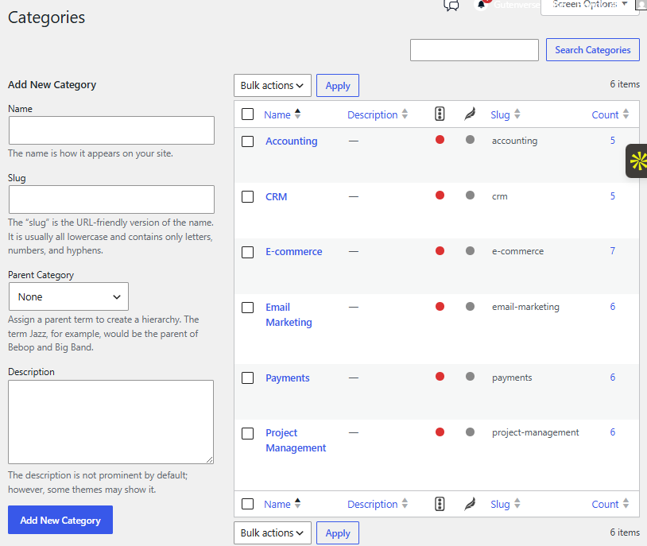This screenshot has height=546, width=647.
Task: Sort by Slug in footer row
Action: [x=506, y=504]
